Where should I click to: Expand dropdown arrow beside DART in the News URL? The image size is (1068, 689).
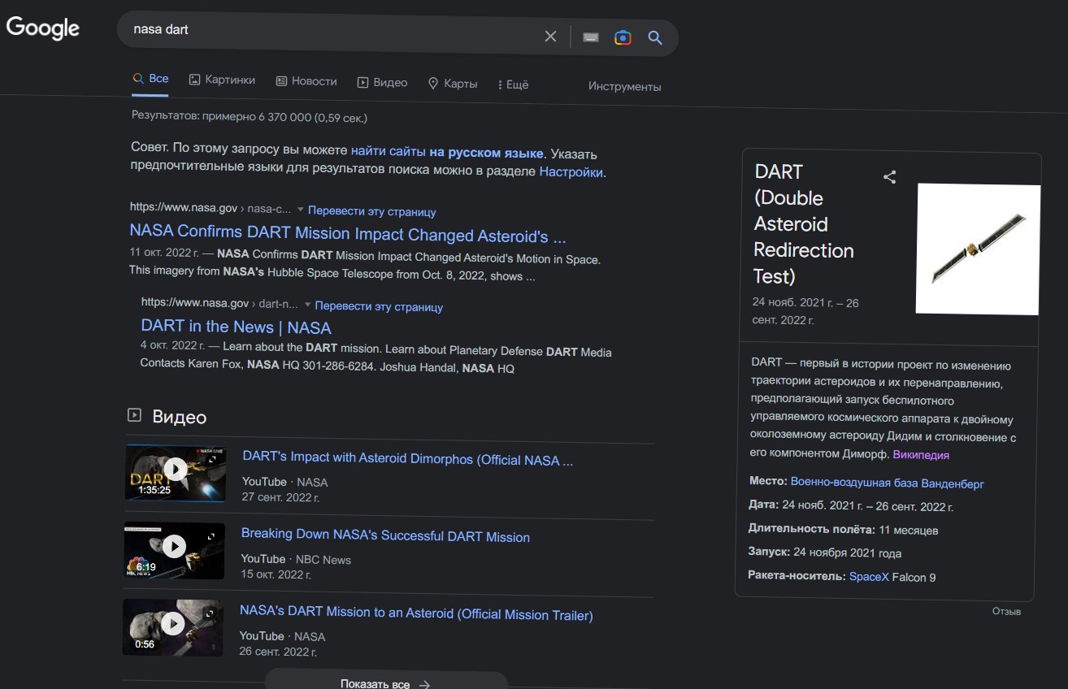(x=307, y=305)
